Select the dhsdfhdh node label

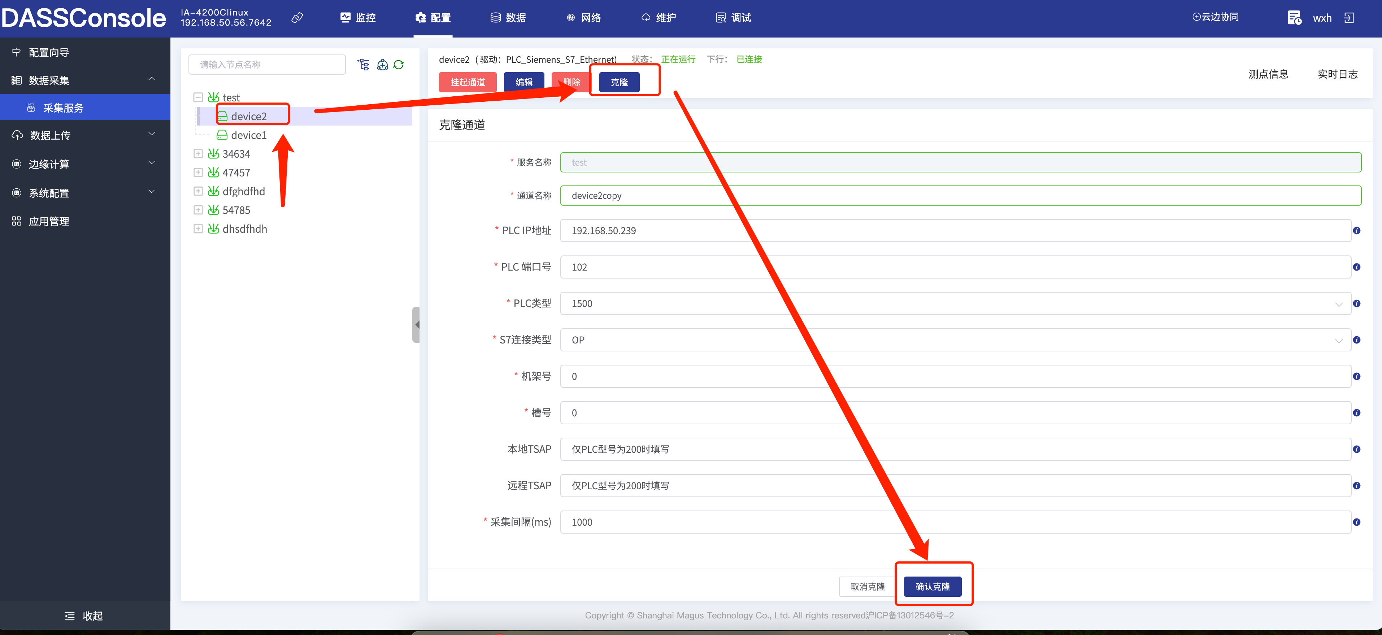[245, 229]
